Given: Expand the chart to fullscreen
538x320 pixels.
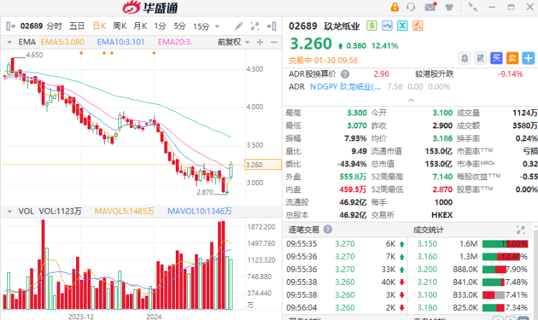Looking at the screenshot, I should click(255, 26).
